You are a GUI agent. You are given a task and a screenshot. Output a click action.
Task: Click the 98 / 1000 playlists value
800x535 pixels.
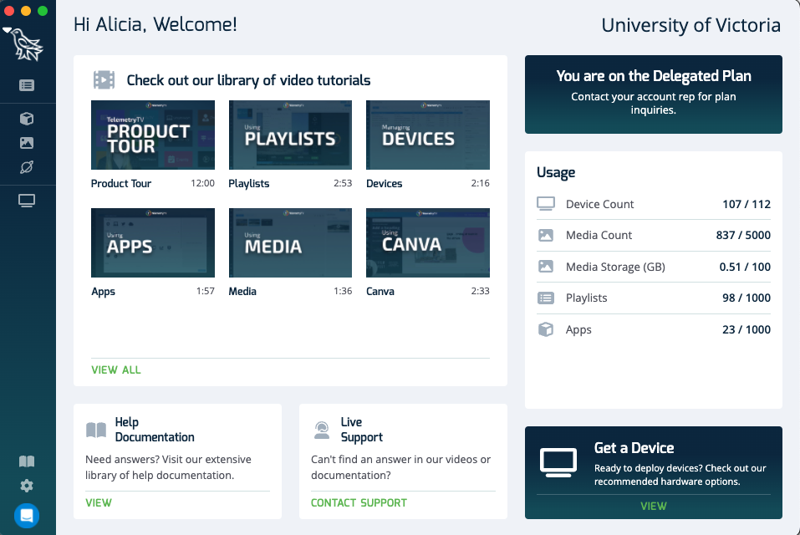746,298
